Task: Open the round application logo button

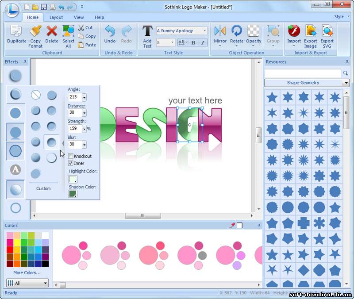Action: 12,9
